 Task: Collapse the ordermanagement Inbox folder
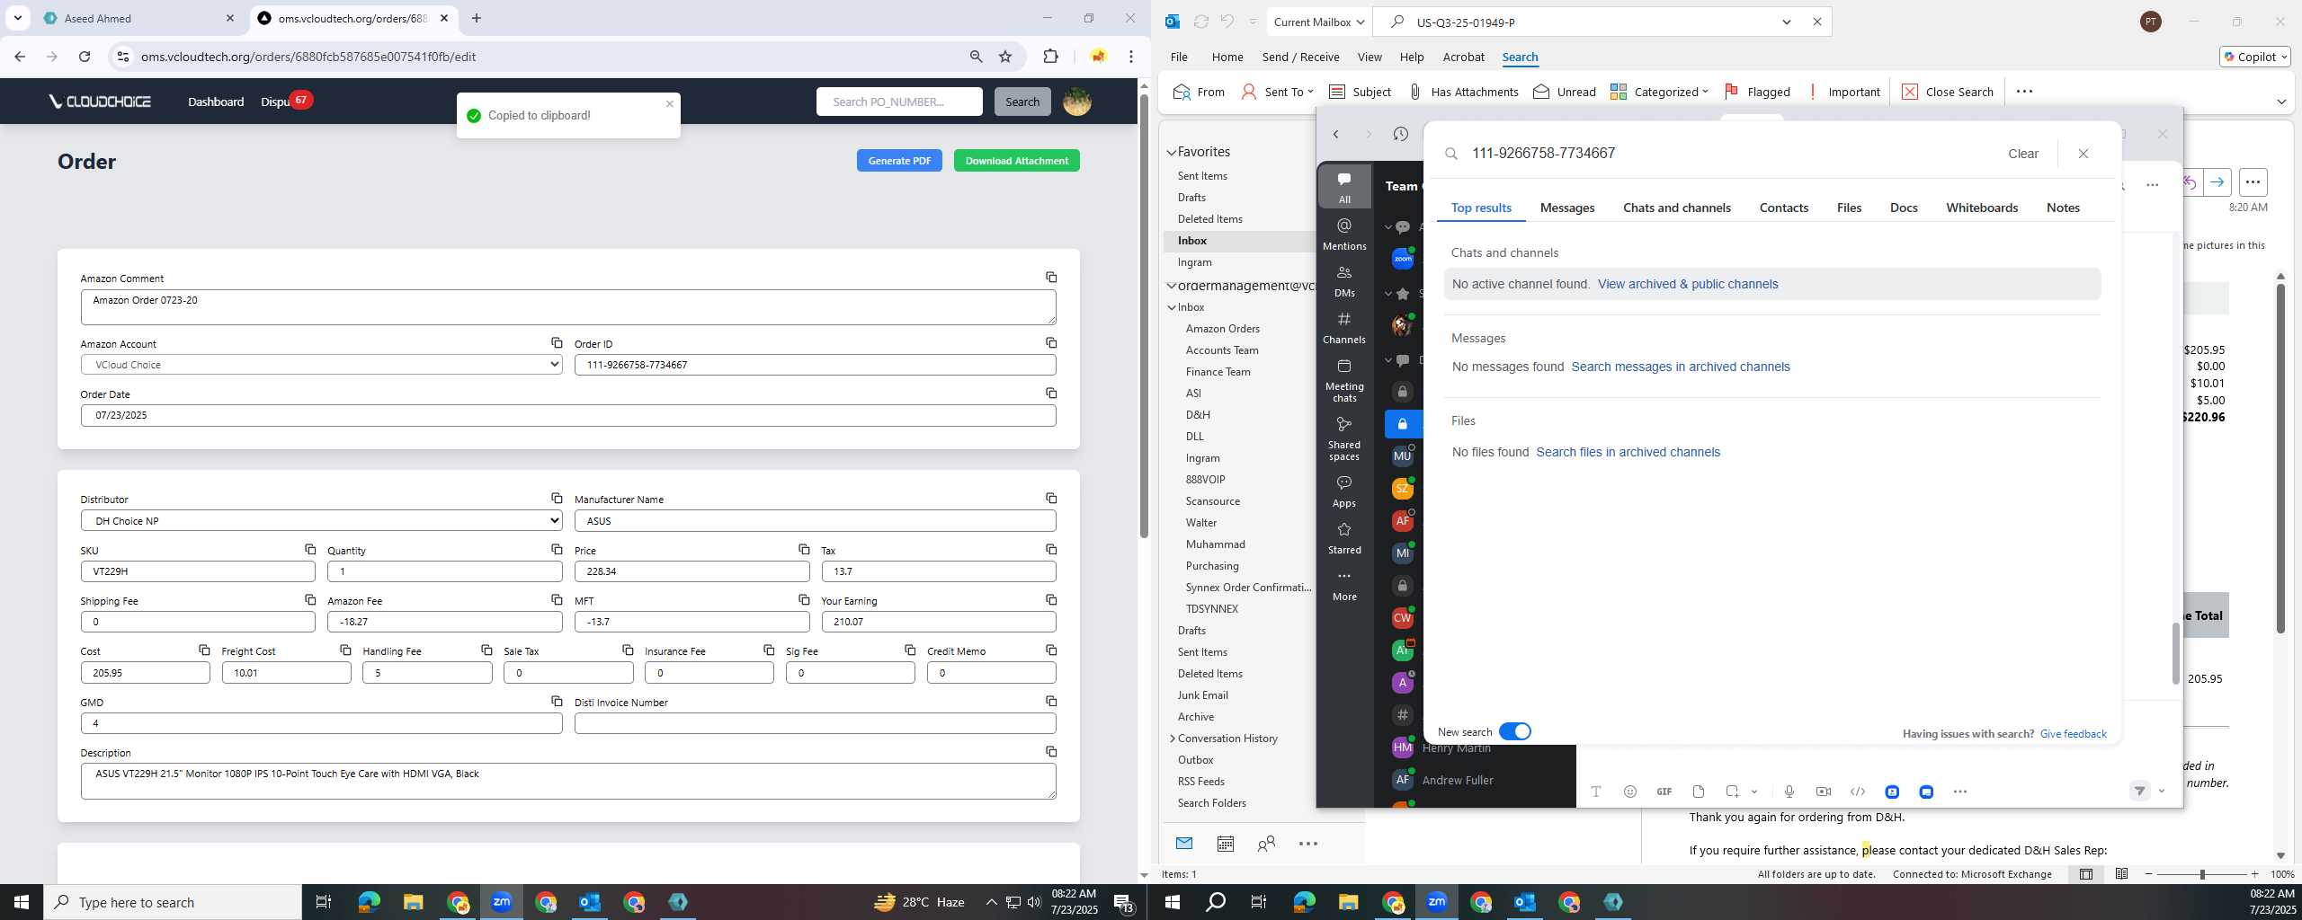(x=1172, y=307)
